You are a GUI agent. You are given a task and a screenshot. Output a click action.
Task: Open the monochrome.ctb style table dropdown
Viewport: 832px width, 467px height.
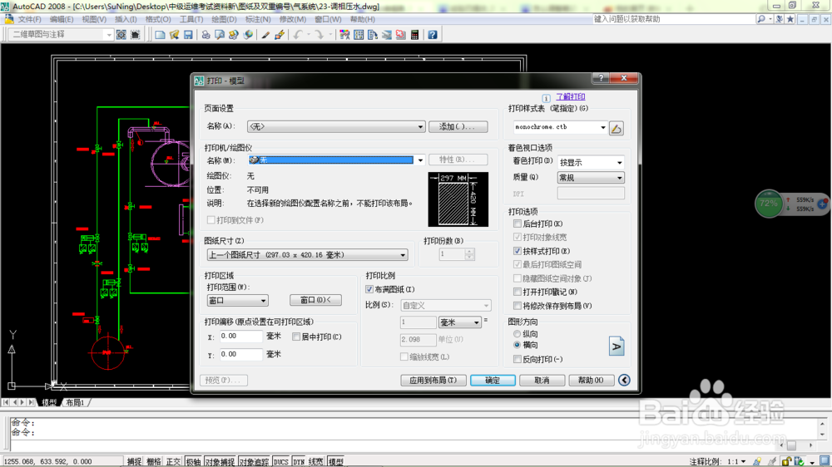click(560, 127)
